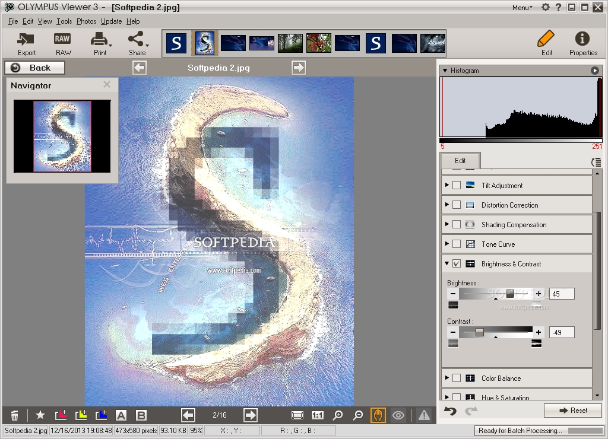Go to previous image in bottom bar
This screenshot has height=439, width=608.
tap(188, 415)
